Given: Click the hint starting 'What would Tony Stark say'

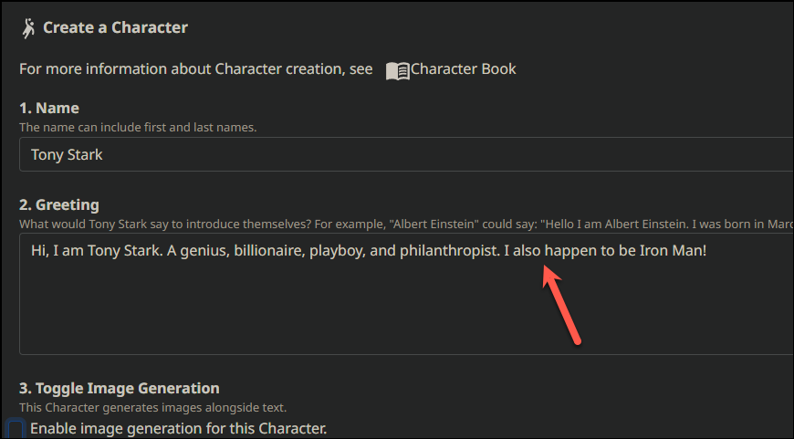Looking at the screenshot, I should (406, 224).
